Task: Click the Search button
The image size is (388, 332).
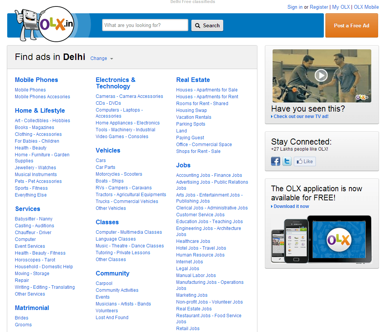Action: [x=207, y=25]
